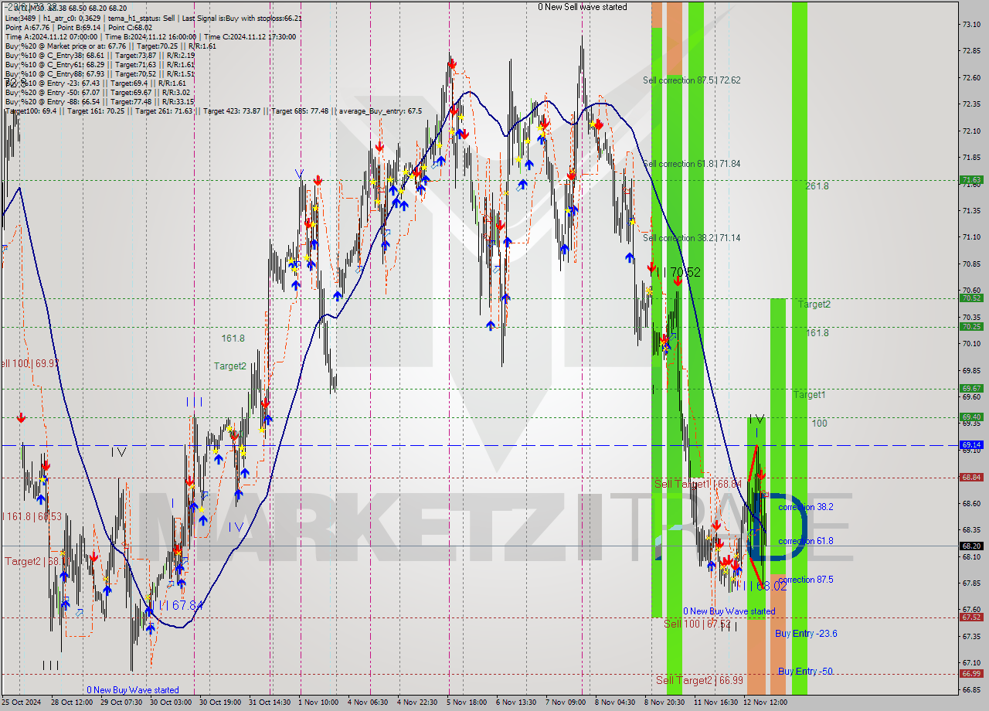
Task: Click the '28 Oct 12:00' time label
Action: (x=73, y=702)
